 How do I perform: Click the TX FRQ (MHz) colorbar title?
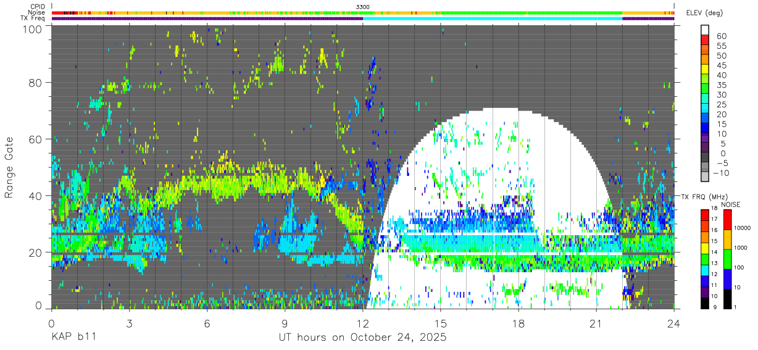704,196
